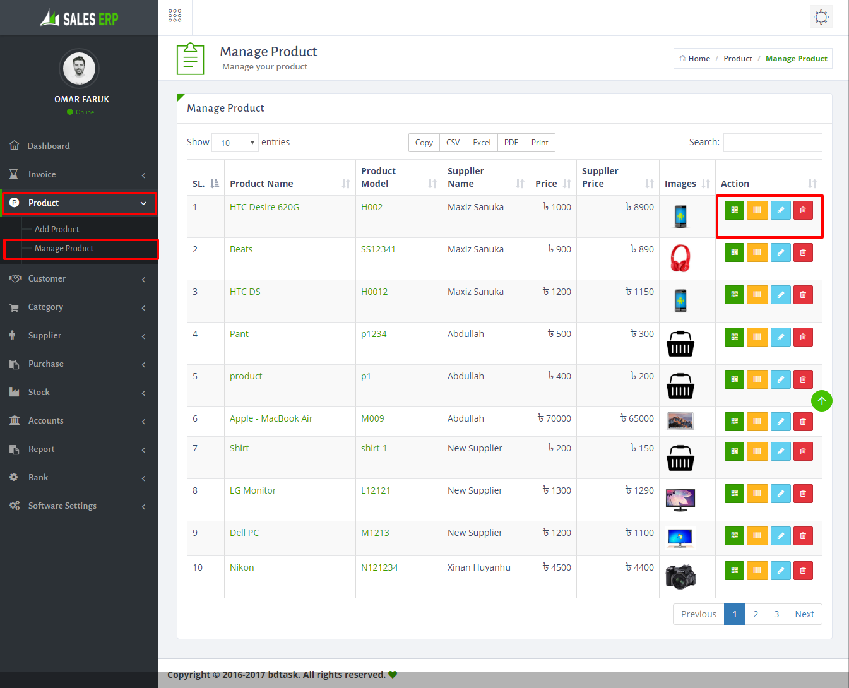849x688 pixels.
Task: Click the Nikon camera product image
Action: (680, 577)
